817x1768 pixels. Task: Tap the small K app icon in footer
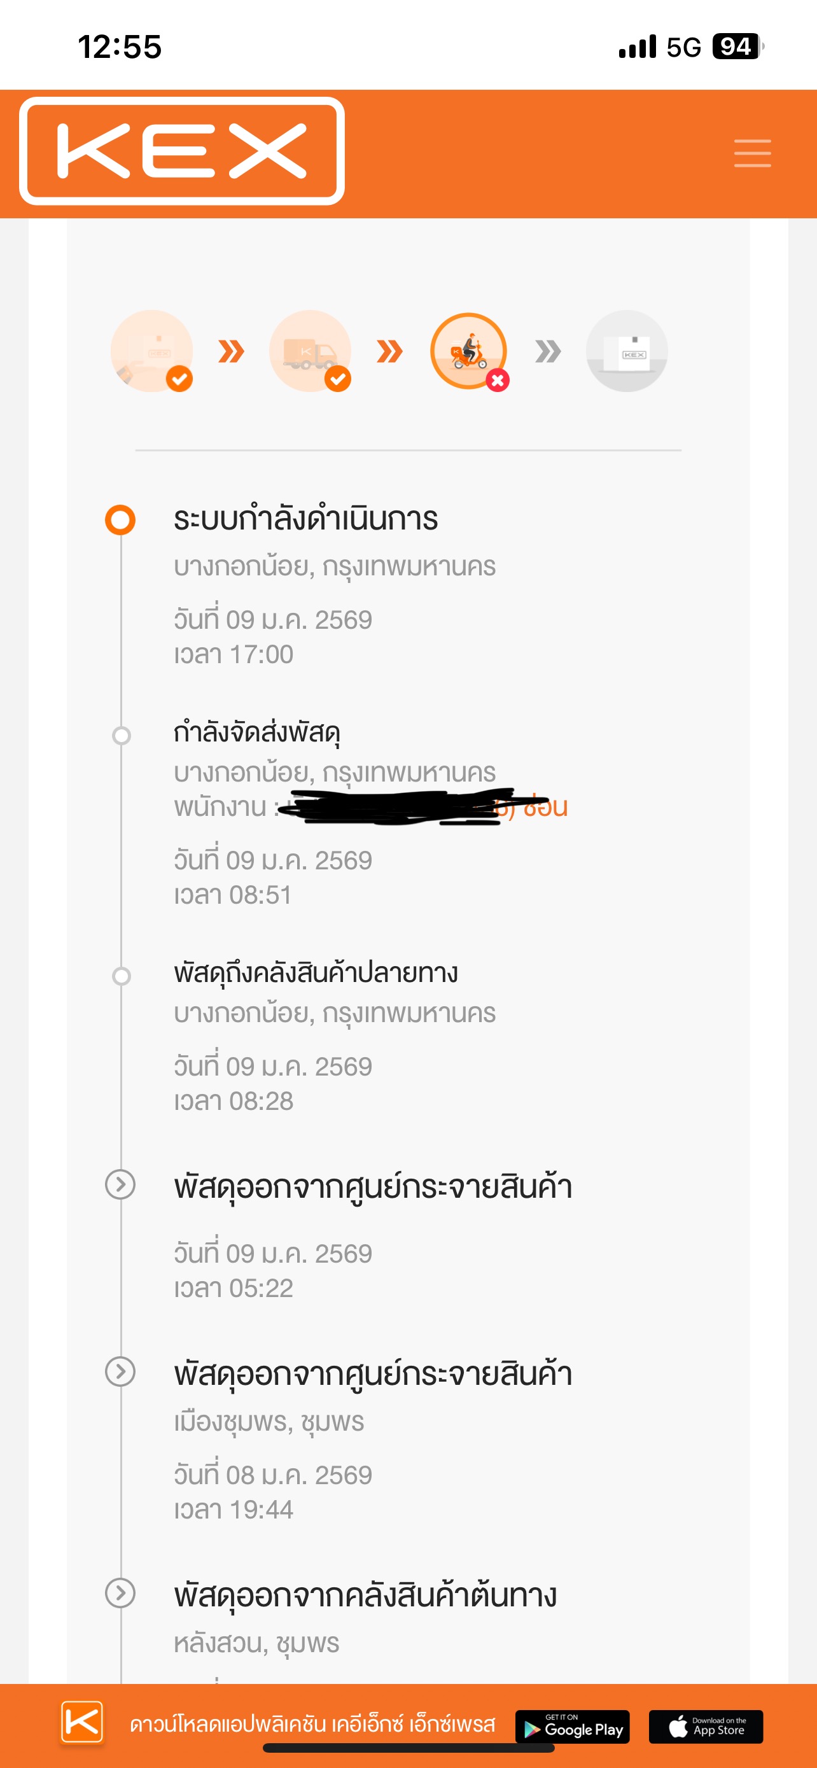[82, 1722]
